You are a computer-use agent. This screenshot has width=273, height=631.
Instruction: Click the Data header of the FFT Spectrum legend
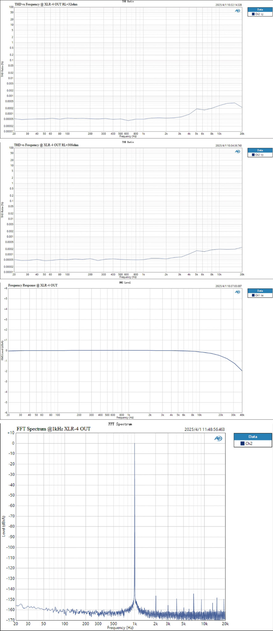(x=253, y=437)
